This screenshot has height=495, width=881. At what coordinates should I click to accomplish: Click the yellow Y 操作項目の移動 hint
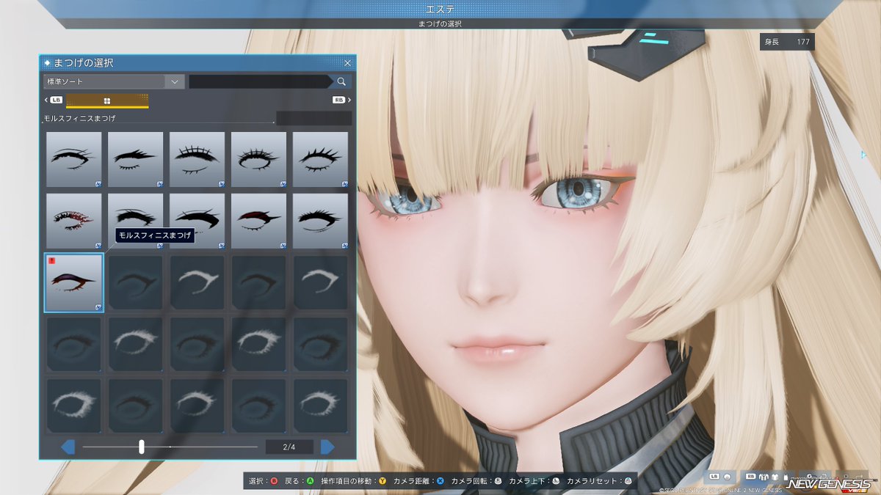pos(354,481)
